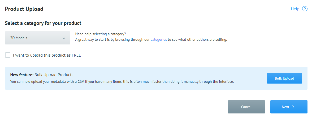Viewport: 312px width, 119px height.
Task: Open the Help link text
Action: [x=295, y=9]
